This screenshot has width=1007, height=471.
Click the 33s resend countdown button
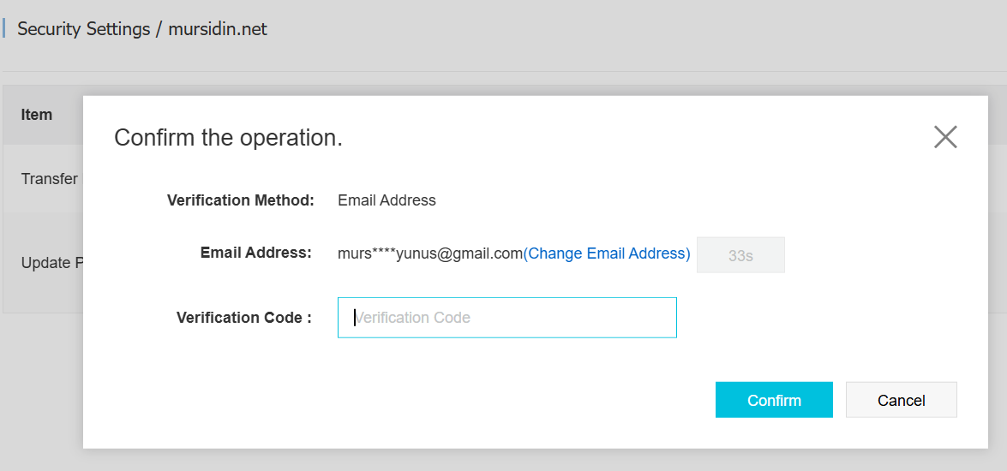[740, 255]
